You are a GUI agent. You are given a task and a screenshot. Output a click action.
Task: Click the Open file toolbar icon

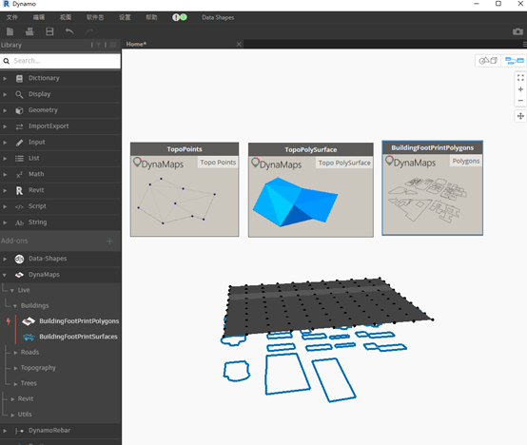tap(29, 31)
